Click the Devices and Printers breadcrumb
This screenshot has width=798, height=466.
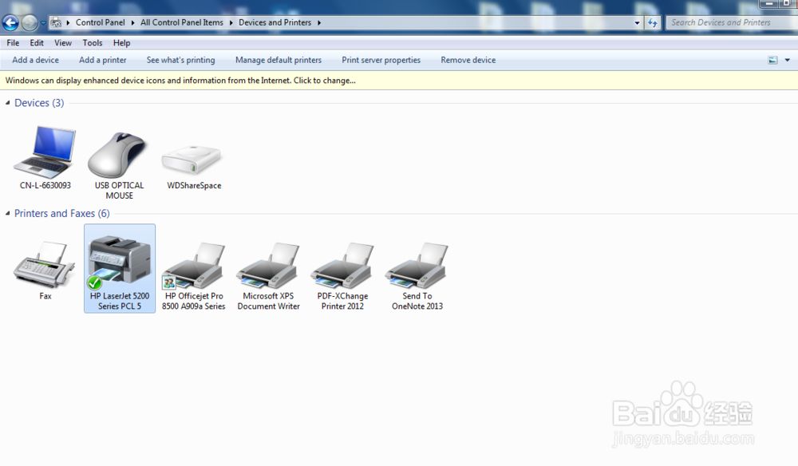coord(275,22)
